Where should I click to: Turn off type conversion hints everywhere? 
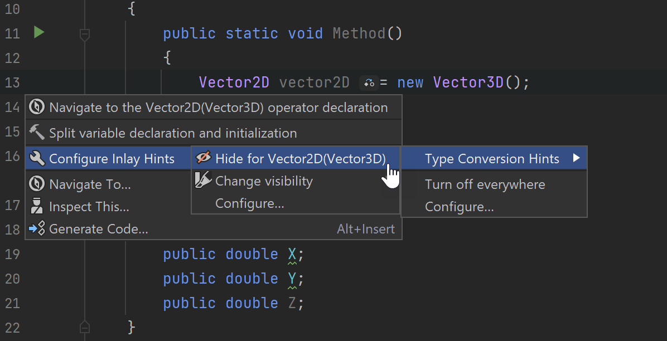485,184
